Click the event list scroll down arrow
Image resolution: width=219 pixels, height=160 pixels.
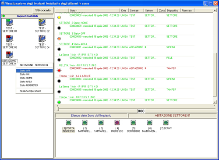215,102
